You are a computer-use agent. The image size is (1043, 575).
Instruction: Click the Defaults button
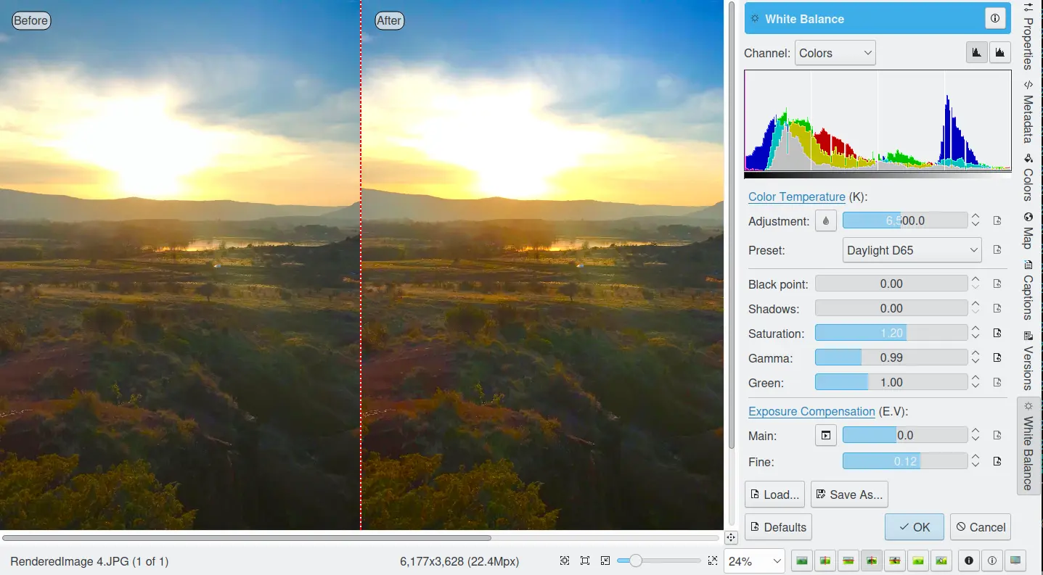pyautogui.click(x=777, y=527)
